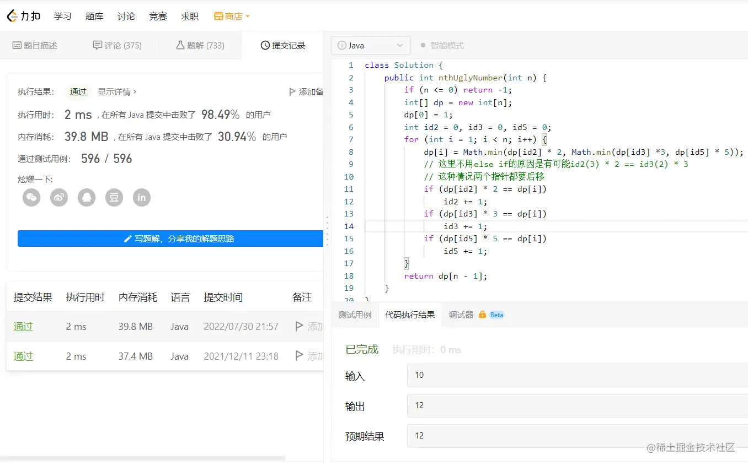Switch to 题解 (733) tab
The width and height of the screenshot is (748, 466).
tap(200, 45)
